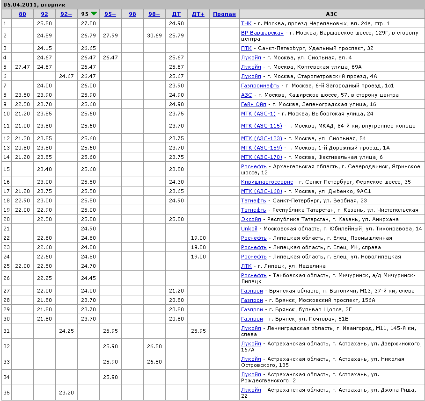Open the Гейн Ойл station link
Screen dimensions: 425x401
(x=254, y=104)
